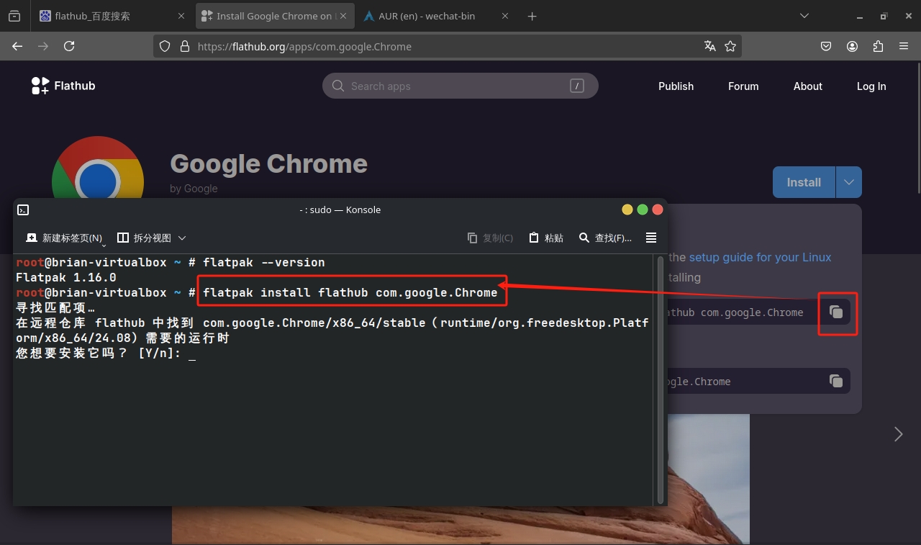The image size is (921, 545).
Task: Open About in Flathub navigation
Action: click(807, 86)
